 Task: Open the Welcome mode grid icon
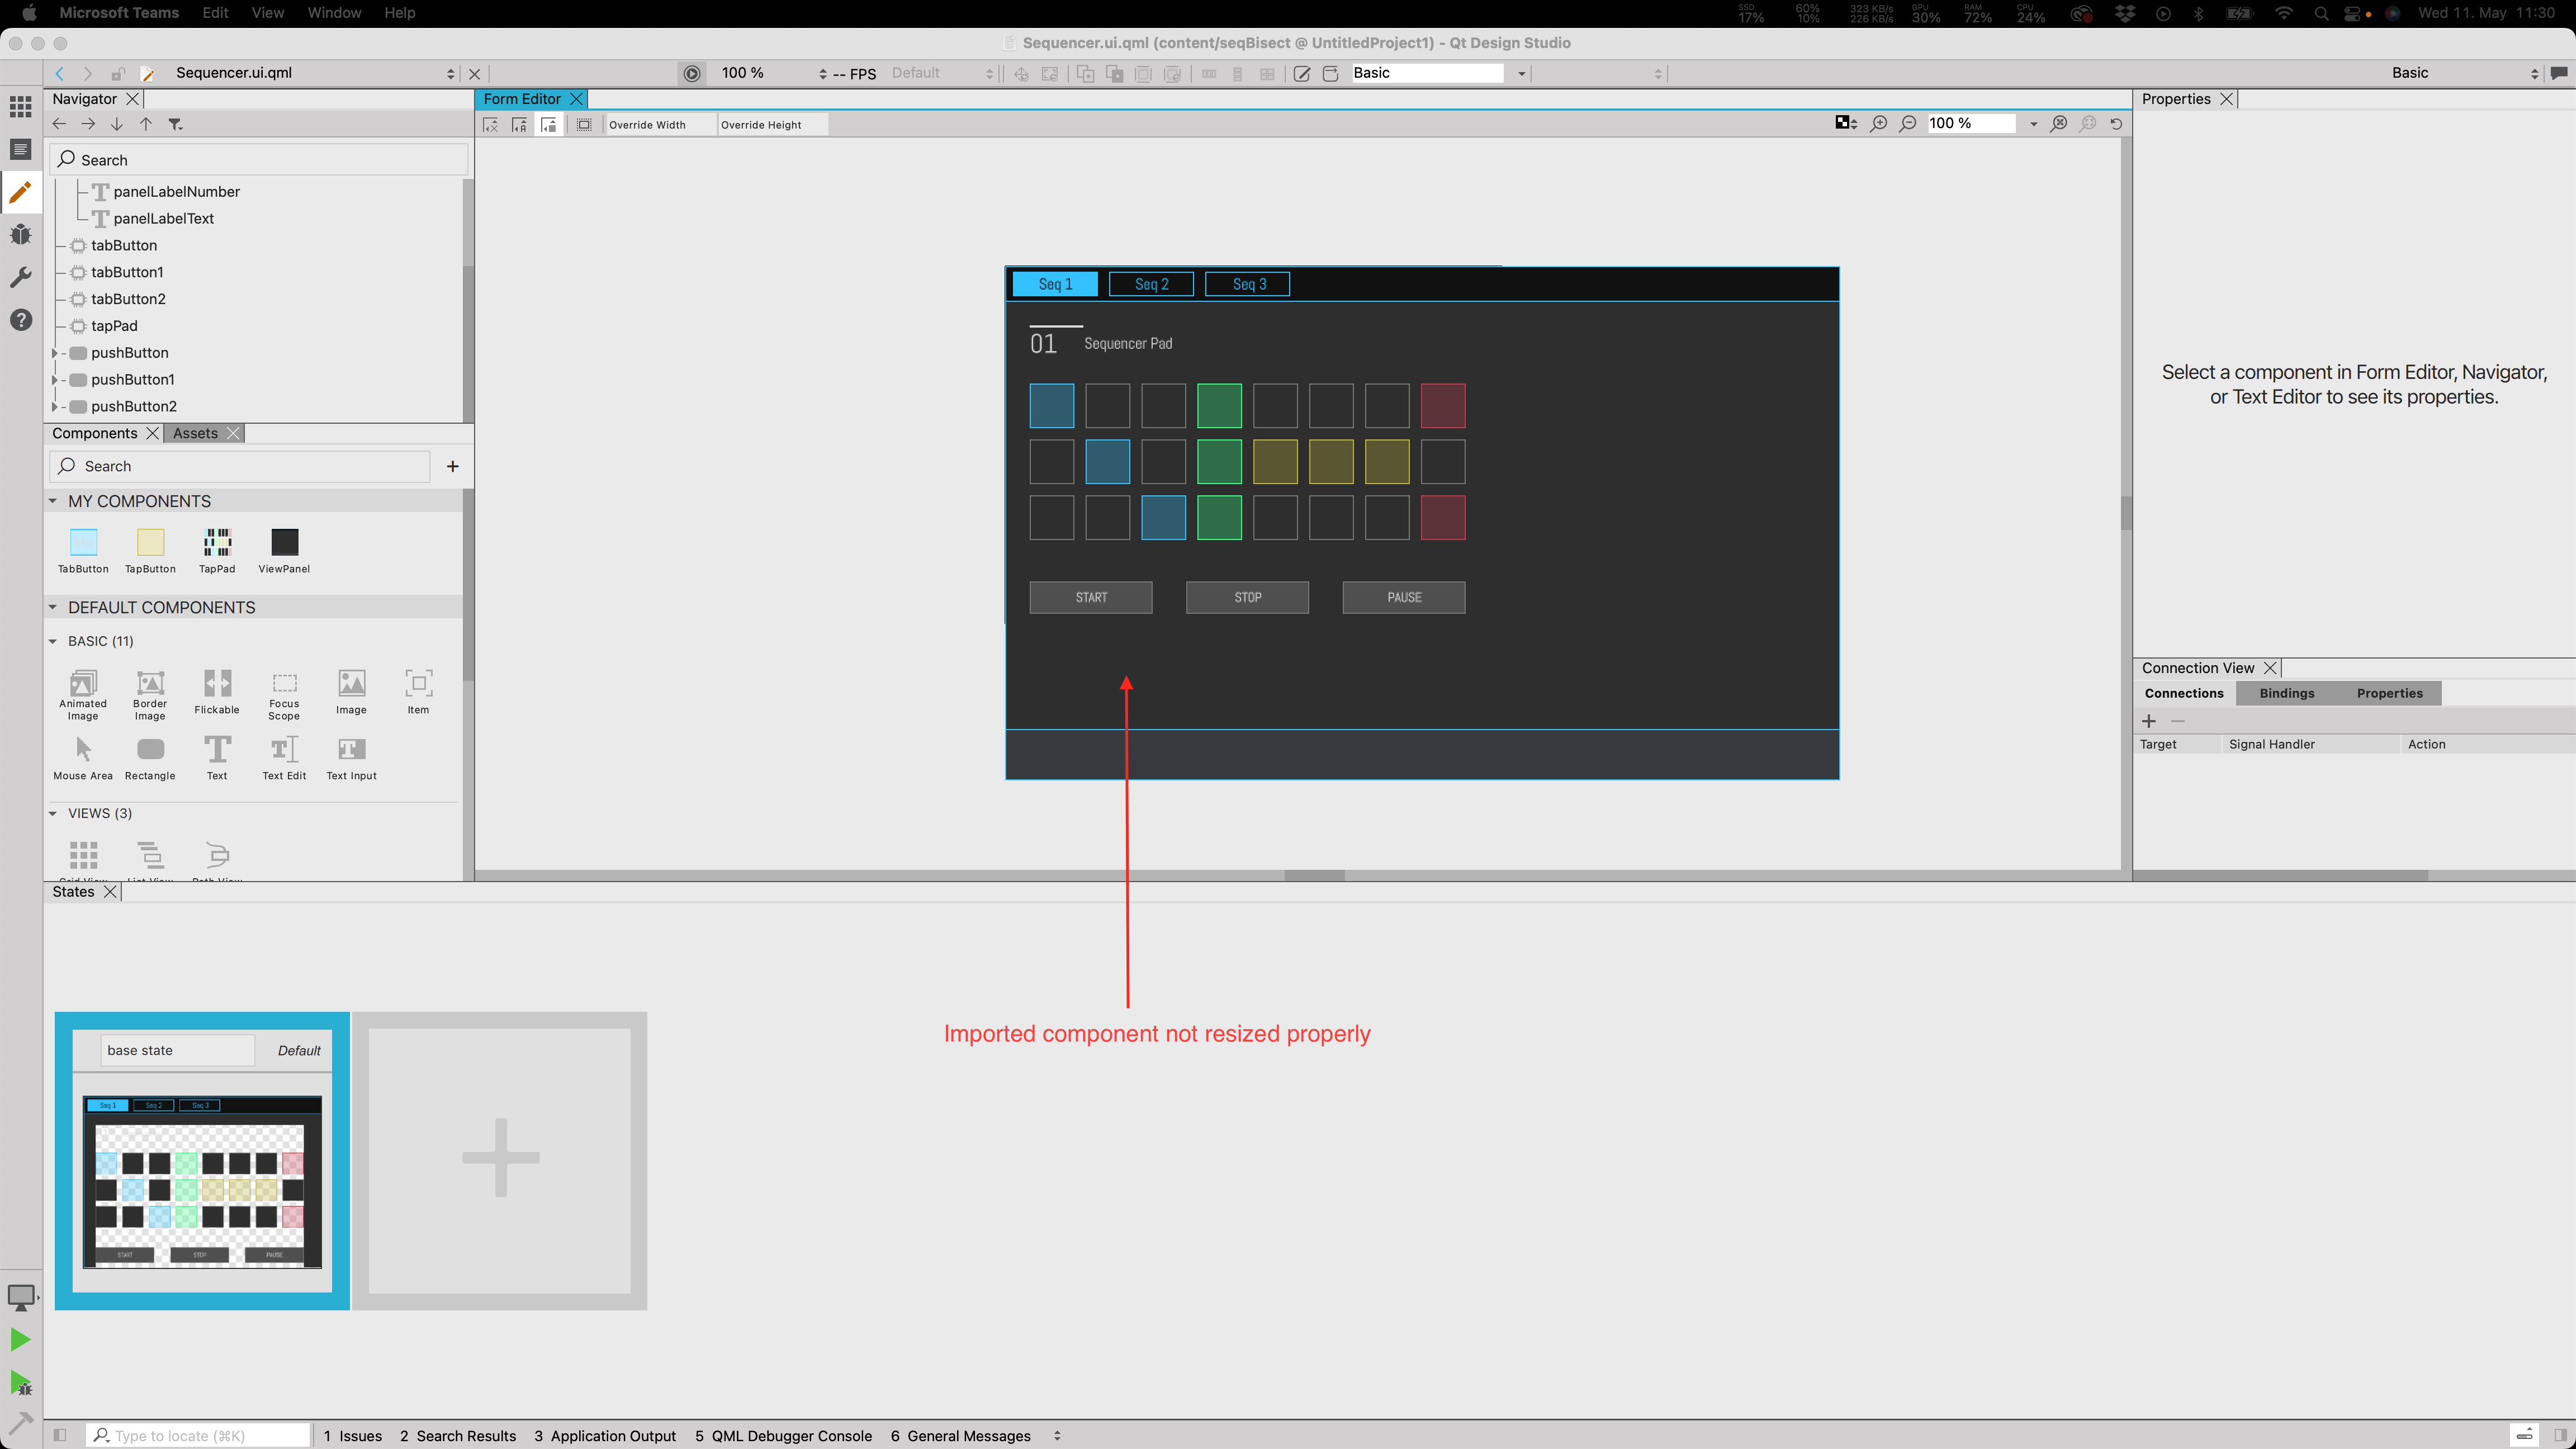click(20, 106)
